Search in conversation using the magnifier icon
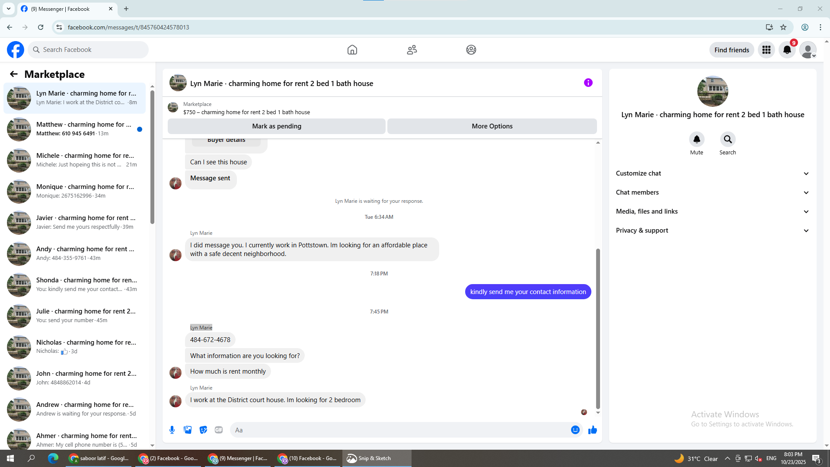 point(728,139)
